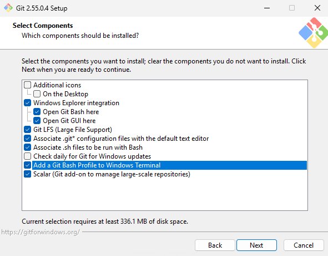Click "Which components should be installed?" text
Screen dimensions: 328x256
(80, 36)
